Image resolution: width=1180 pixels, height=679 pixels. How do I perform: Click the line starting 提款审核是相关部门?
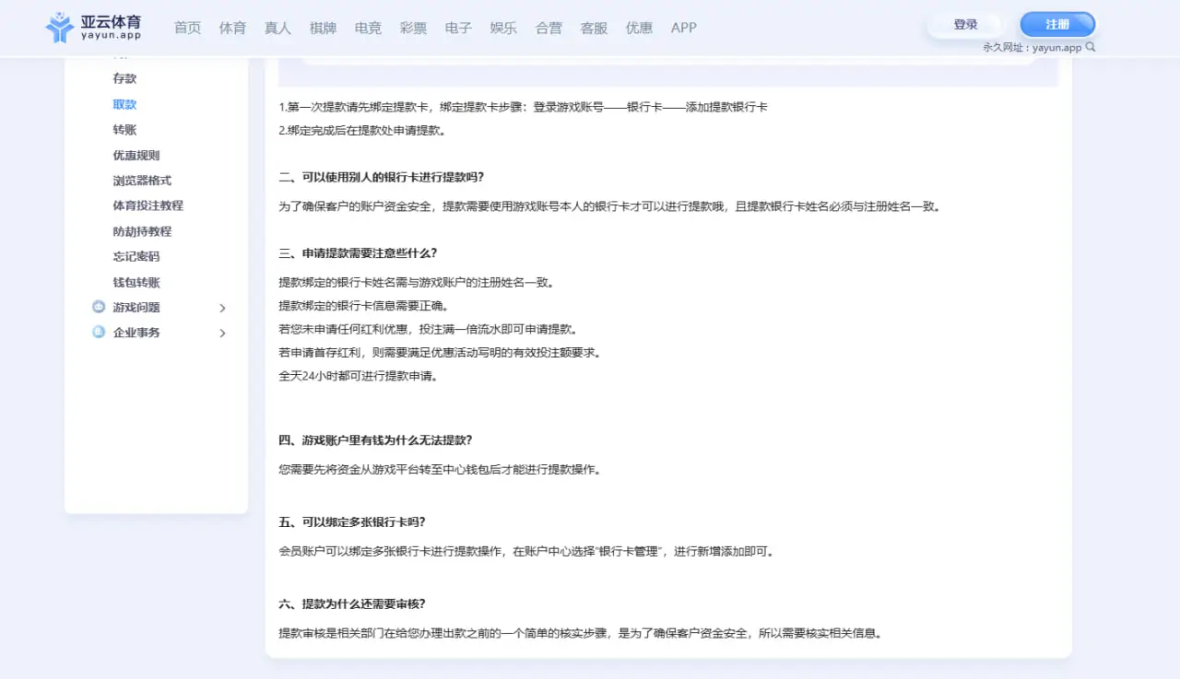[582, 634]
